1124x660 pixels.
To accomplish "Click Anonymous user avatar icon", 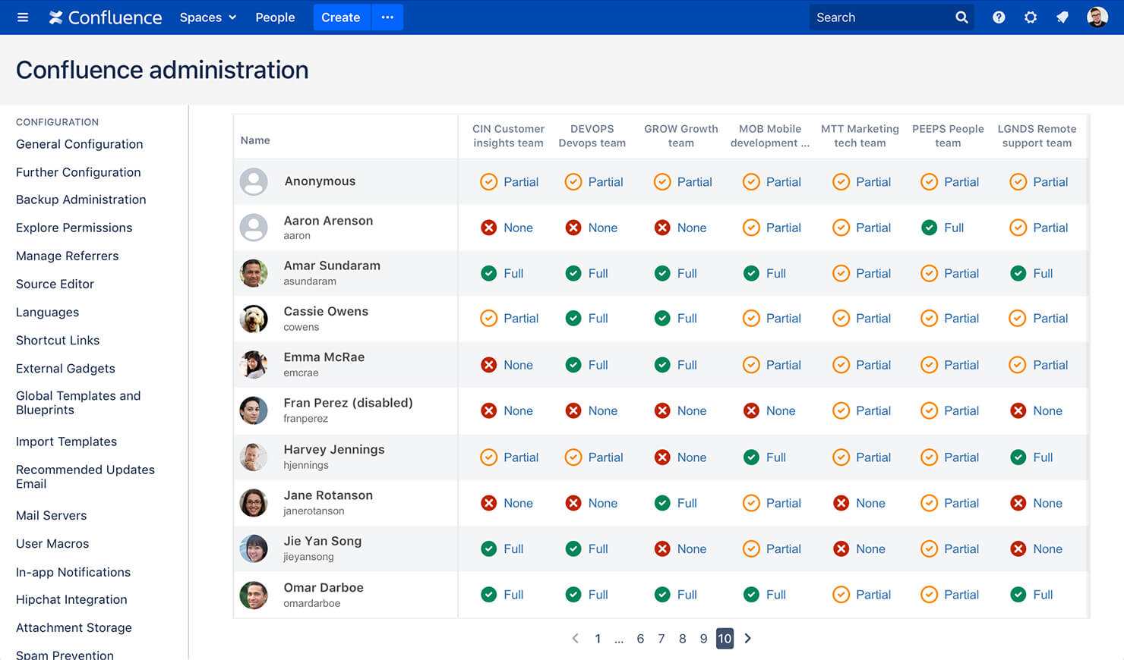I will (254, 182).
